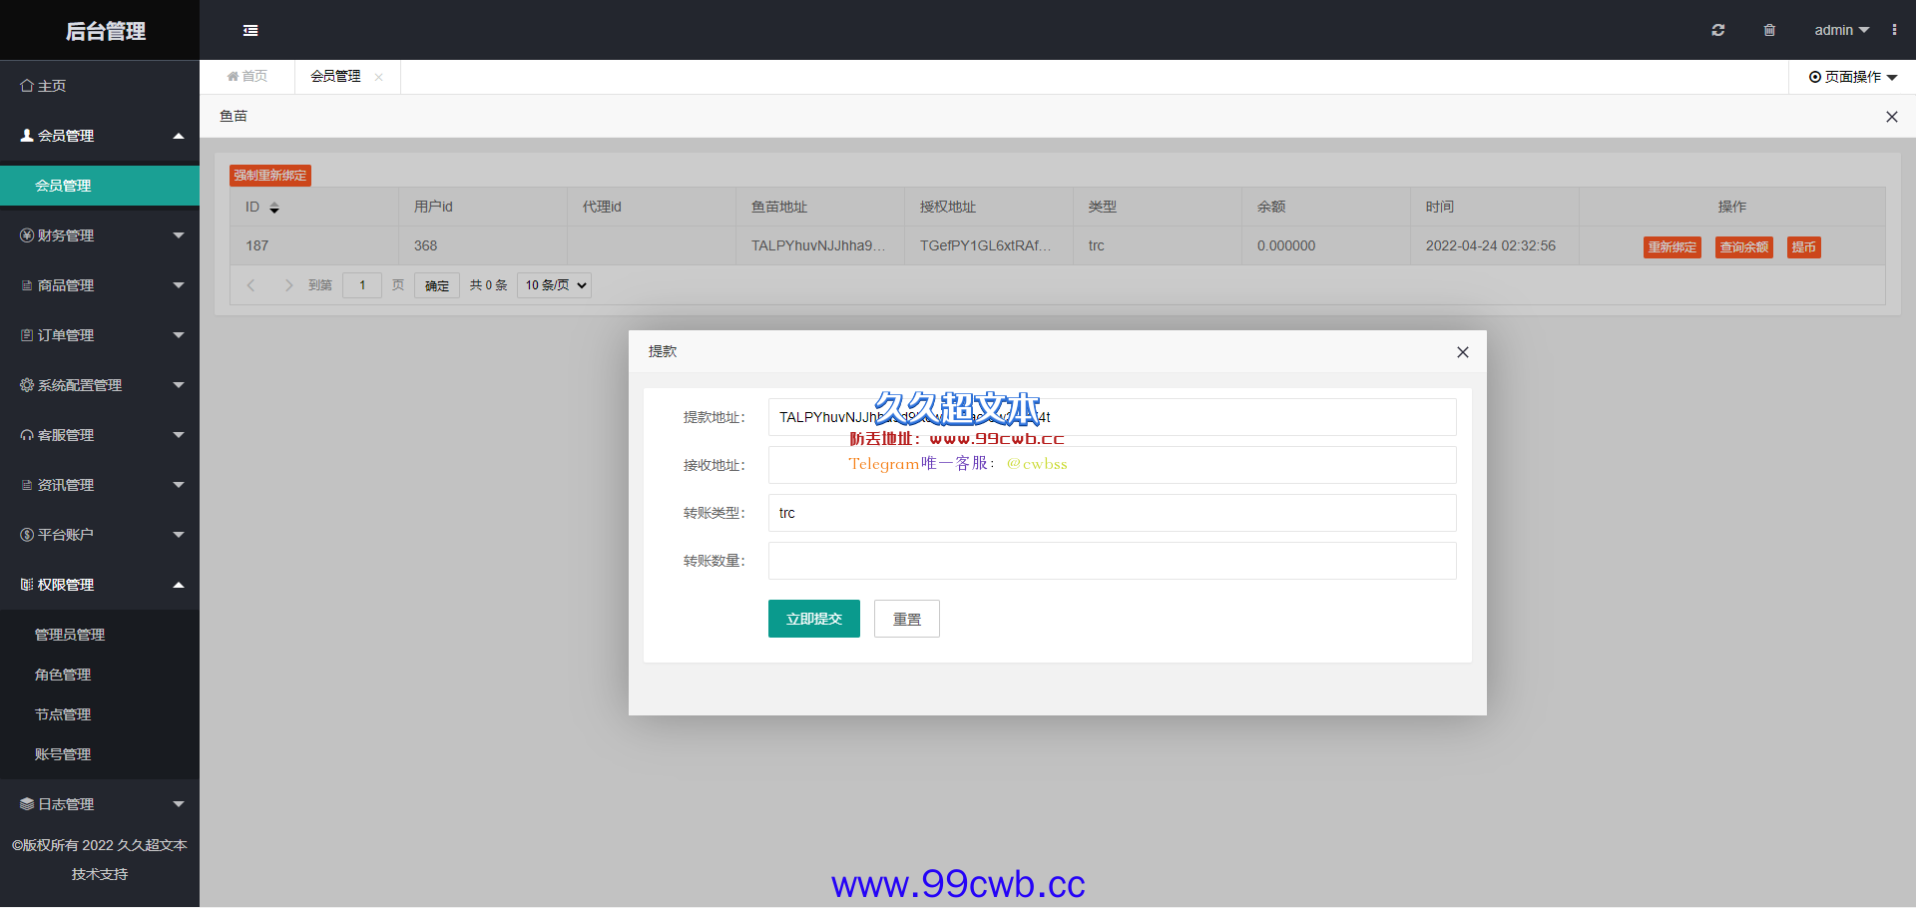
Task: Open 角色管理 submenu item
Action: coord(100,675)
